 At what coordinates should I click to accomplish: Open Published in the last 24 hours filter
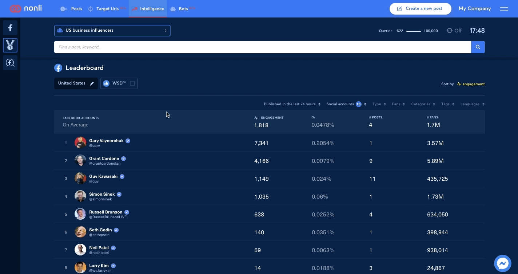292,104
